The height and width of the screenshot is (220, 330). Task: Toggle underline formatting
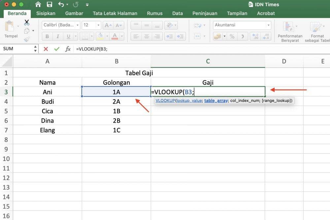click(68, 36)
